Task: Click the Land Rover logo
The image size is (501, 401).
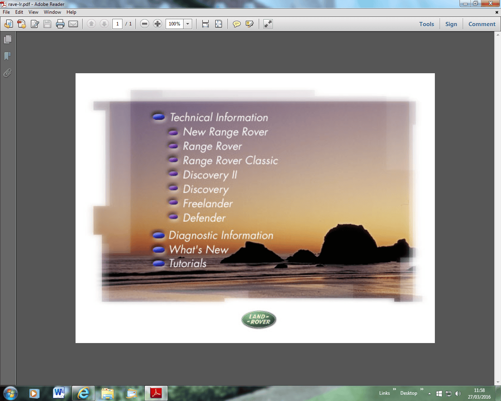Action: coord(259,320)
